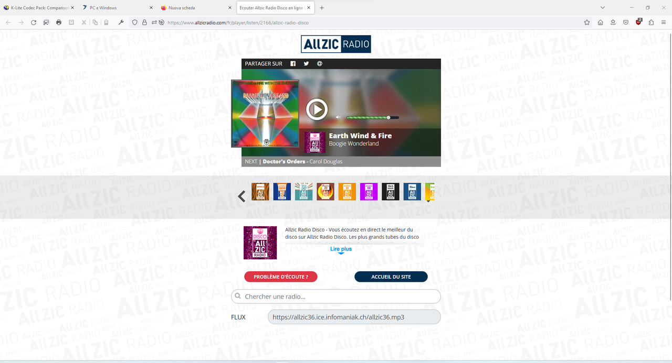The image size is (672, 363).
Task: Open the Firefox hamburger menu
Action: 664,23
